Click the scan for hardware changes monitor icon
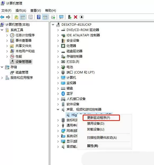 point(61,17)
